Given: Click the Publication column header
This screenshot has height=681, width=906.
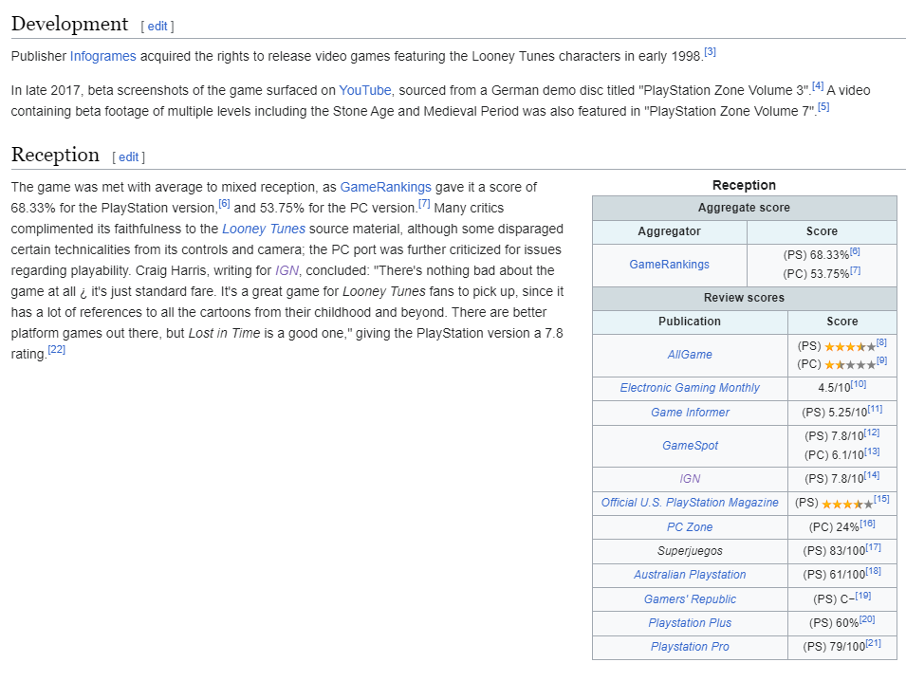Looking at the screenshot, I should pos(690,322).
